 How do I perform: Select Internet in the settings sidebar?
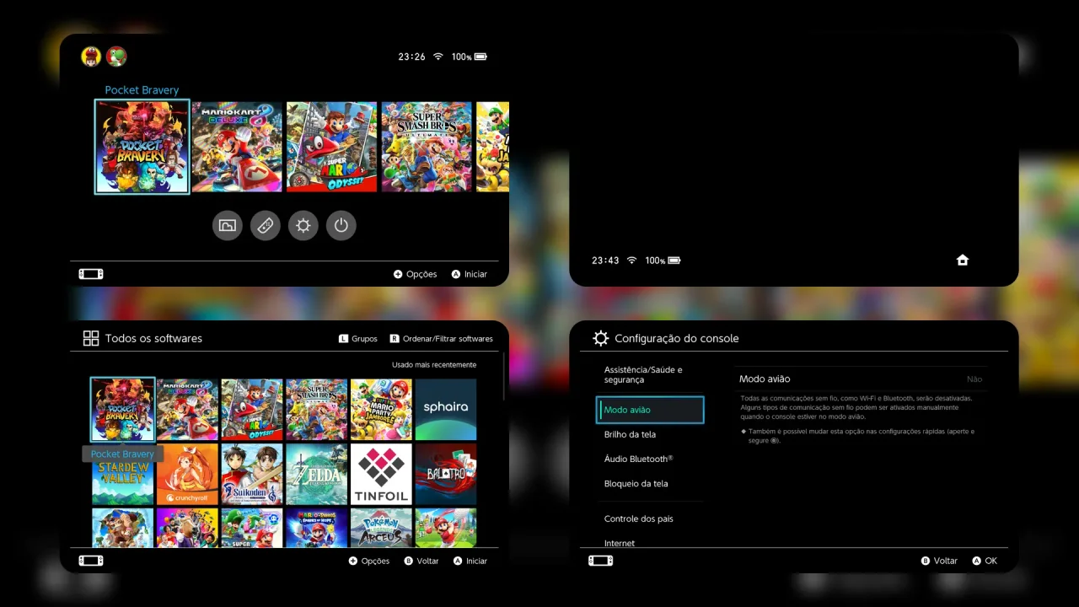[620, 543]
